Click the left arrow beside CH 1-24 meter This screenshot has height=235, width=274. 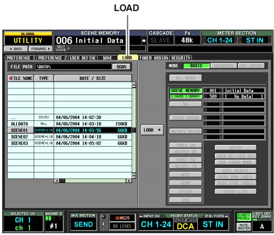click(204, 40)
